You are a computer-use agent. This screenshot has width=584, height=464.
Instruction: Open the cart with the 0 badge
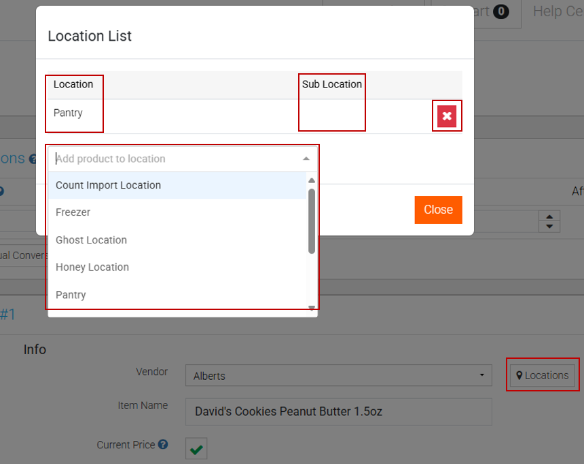[489, 12]
